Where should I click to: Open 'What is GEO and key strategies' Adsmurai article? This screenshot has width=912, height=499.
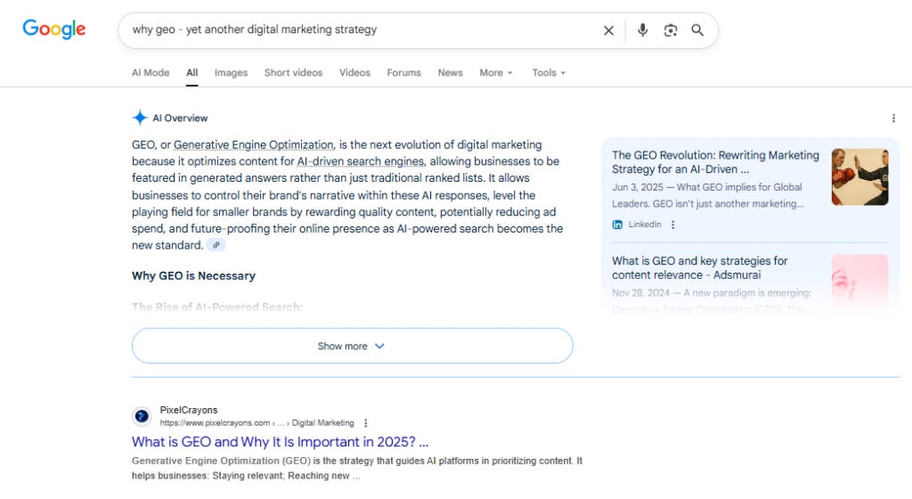[x=700, y=267]
